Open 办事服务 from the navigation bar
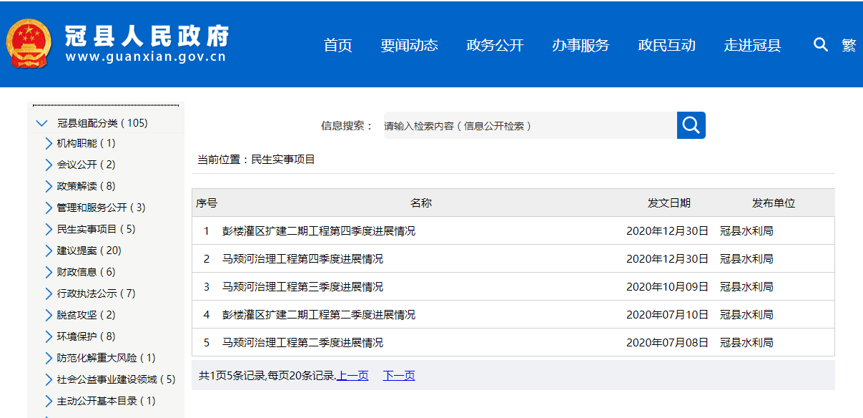Viewport: 863px width, 418px height. (581, 45)
